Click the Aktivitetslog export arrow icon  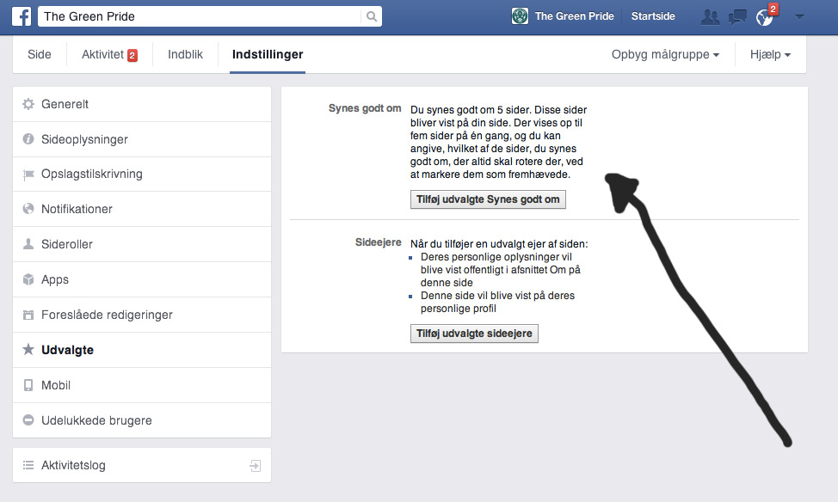point(256,465)
